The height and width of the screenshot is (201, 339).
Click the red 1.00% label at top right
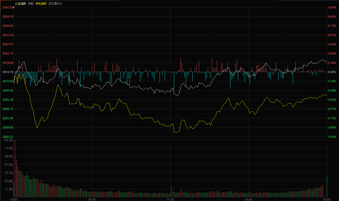[332, 7]
